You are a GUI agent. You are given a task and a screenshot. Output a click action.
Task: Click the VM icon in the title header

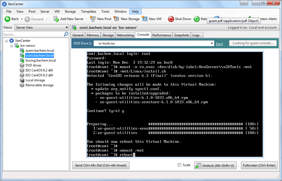click(x=74, y=28)
